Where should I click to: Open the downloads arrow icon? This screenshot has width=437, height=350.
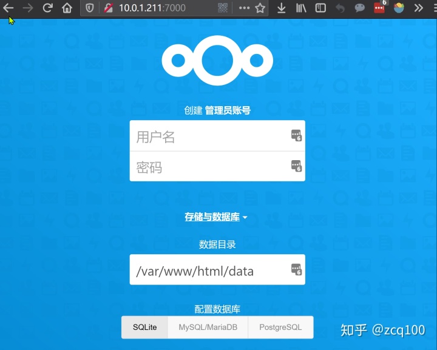[x=282, y=8]
